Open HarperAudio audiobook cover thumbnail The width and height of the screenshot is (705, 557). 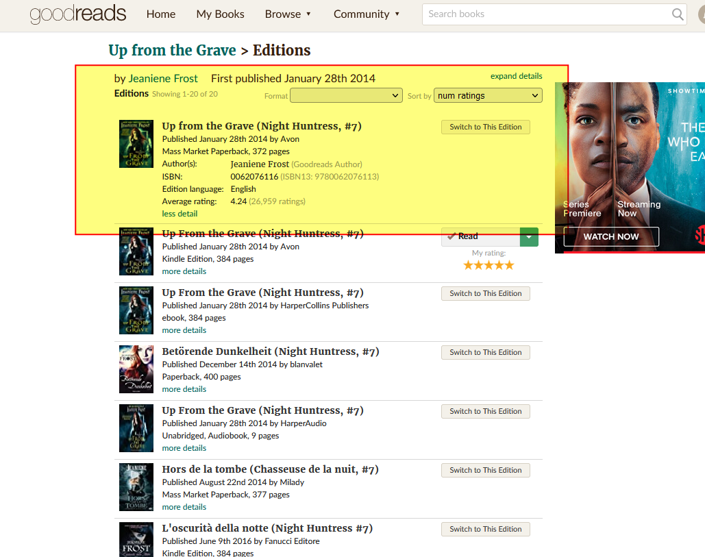pyautogui.click(x=136, y=428)
